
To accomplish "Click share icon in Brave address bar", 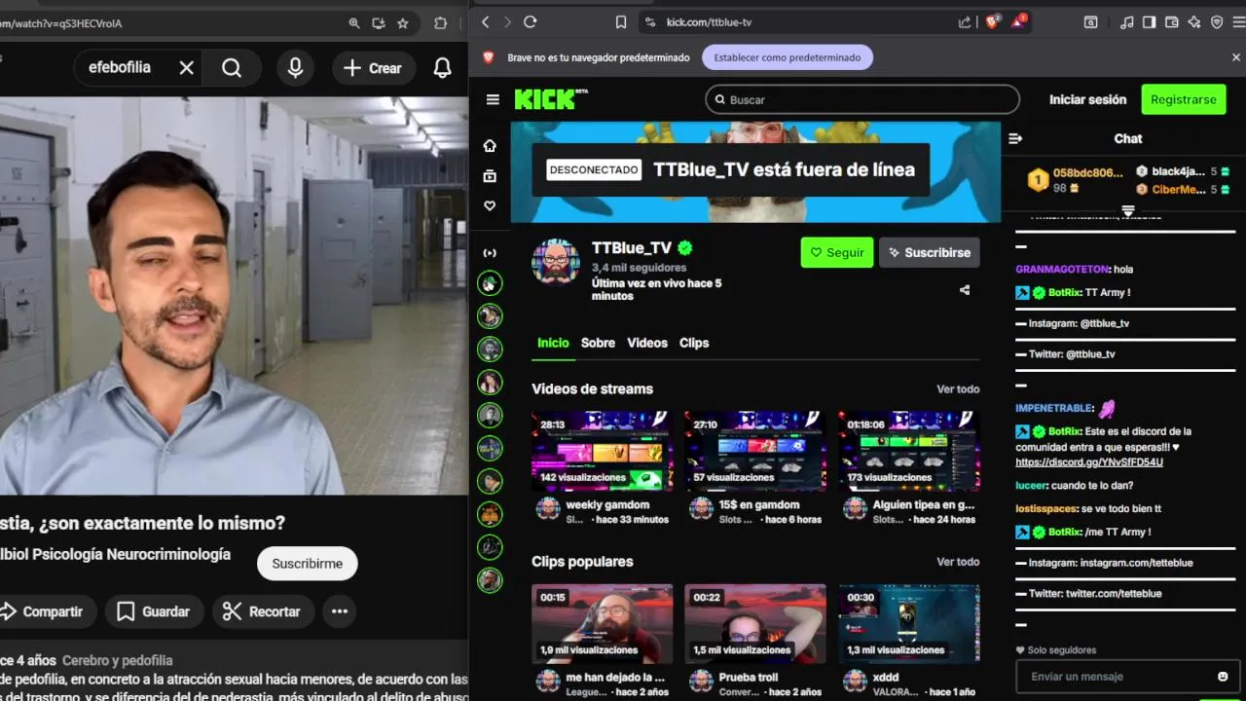I will click(x=965, y=21).
